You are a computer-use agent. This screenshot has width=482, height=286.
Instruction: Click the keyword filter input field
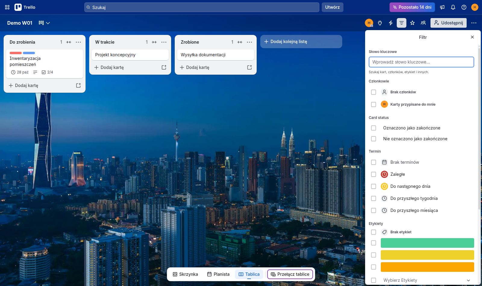tap(421, 62)
